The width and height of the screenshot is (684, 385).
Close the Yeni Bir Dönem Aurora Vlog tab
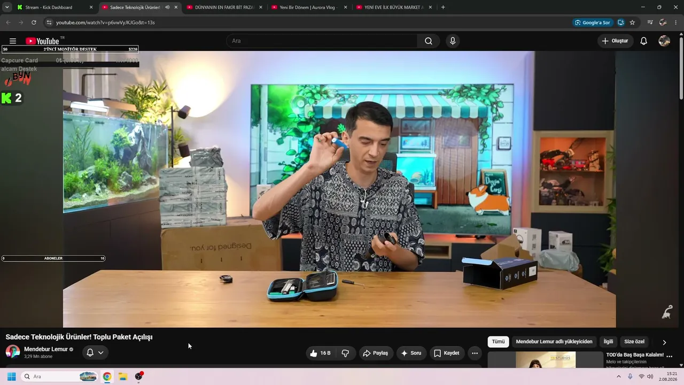click(345, 7)
